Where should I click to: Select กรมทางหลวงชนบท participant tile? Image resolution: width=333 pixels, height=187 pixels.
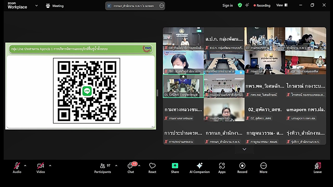183,110
